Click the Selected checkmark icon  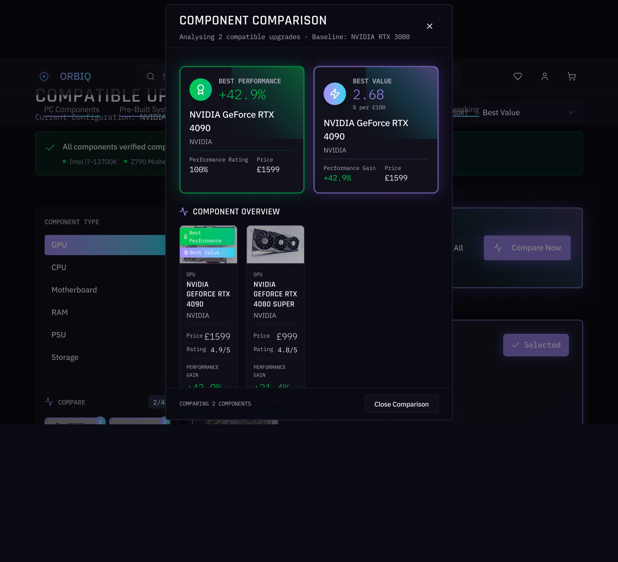(516, 345)
